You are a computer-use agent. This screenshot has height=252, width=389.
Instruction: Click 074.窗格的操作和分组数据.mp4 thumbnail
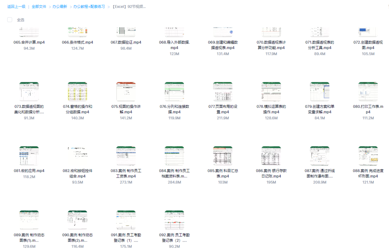(x=77, y=92)
